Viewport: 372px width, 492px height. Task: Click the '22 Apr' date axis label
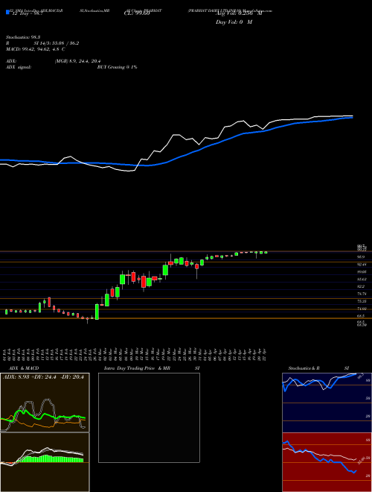[x=265, y=354]
